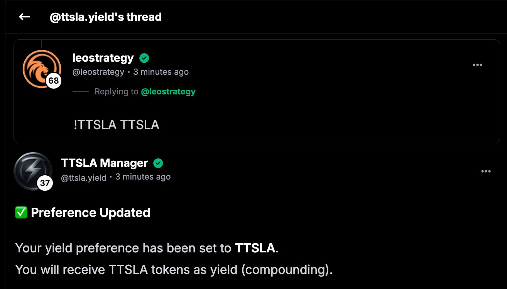Viewport: 507px width, 289px height.
Task: Open leostrategy's lion avatar
Action: click(x=41, y=68)
